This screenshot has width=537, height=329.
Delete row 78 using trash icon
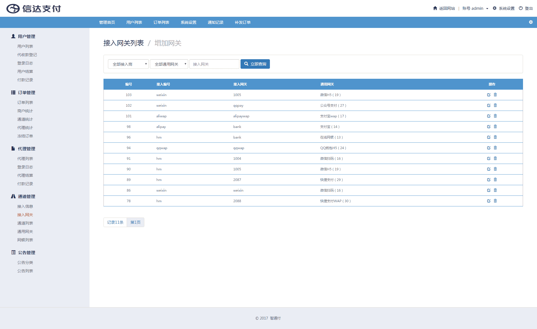[495, 201]
